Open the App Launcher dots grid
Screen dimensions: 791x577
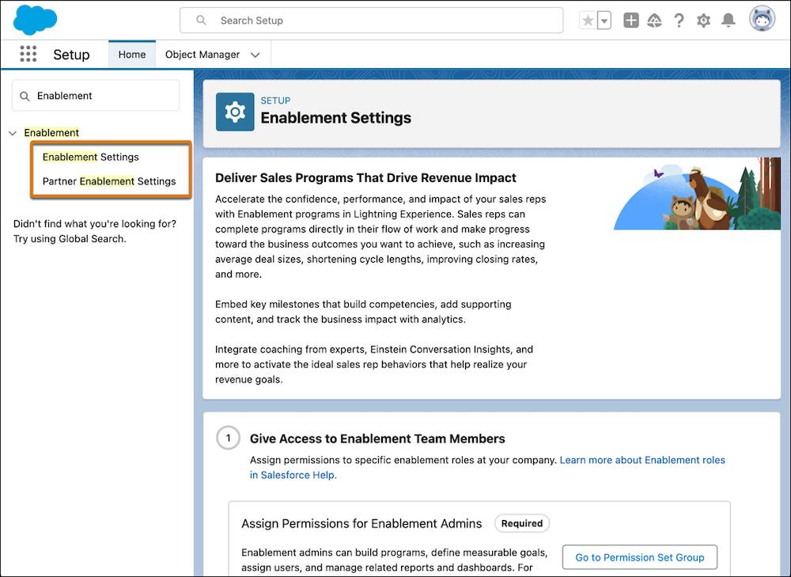coord(28,54)
